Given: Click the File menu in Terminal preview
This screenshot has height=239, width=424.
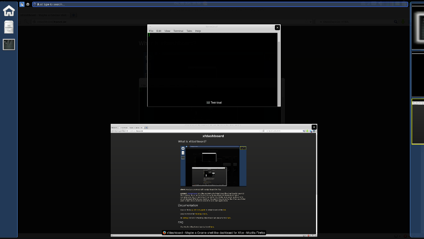Looking at the screenshot, I should click(151, 31).
